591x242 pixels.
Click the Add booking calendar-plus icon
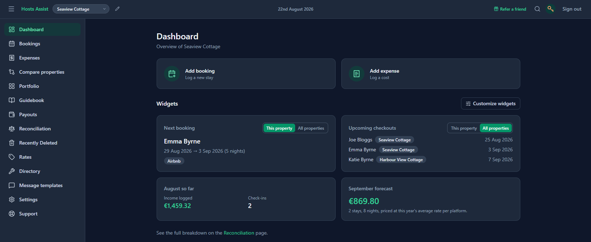tap(172, 74)
